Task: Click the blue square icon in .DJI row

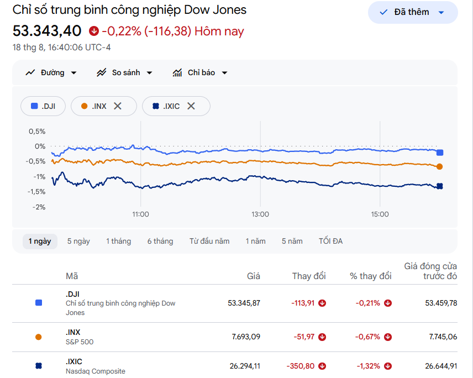Action: pyautogui.click(x=39, y=303)
